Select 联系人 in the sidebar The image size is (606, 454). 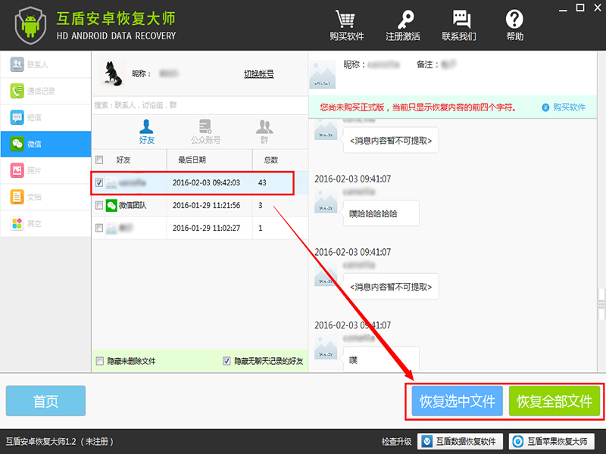click(x=45, y=64)
